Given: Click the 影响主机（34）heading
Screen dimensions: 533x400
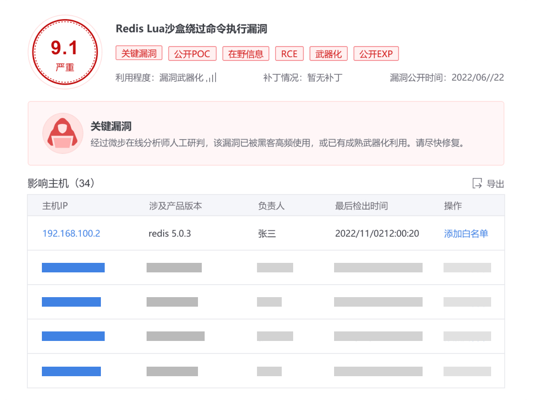Looking at the screenshot, I should pyautogui.click(x=61, y=183).
